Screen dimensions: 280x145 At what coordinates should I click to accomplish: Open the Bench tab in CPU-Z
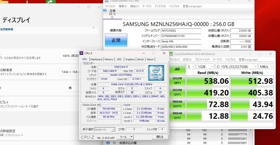pyautogui.click(x=141, y=59)
